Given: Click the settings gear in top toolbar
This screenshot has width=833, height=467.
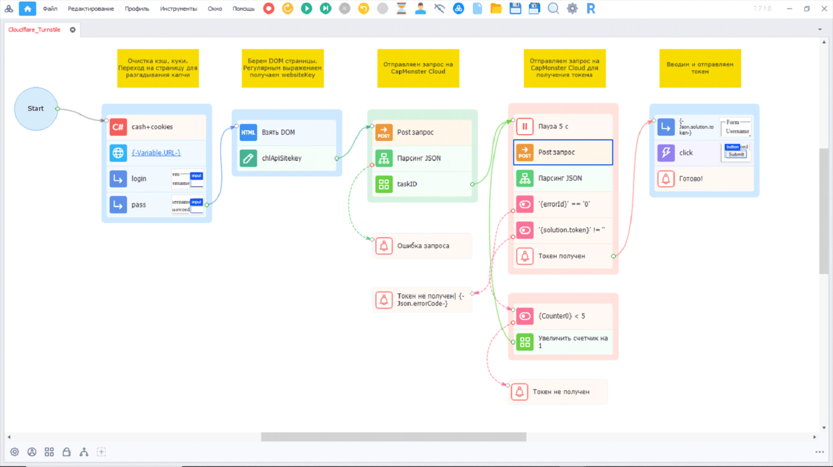Looking at the screenshot, I should (x=572, y=8).
